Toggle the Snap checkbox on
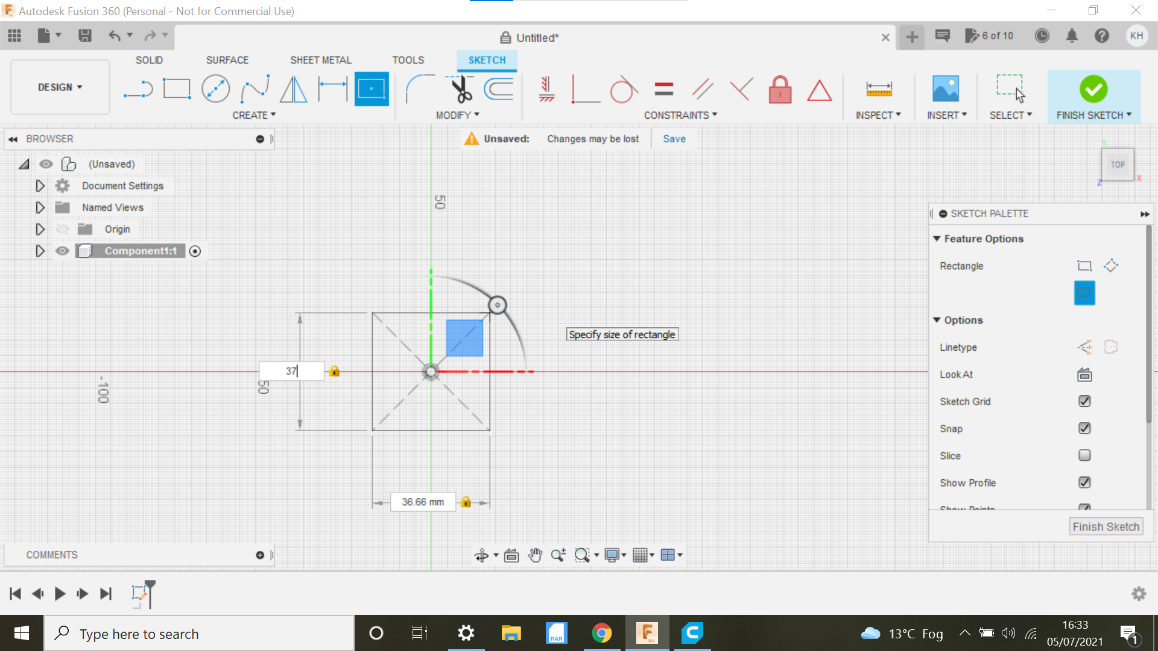This screenshot has height=651, width=1158. pyautogui.click(x=1084, y=429)
